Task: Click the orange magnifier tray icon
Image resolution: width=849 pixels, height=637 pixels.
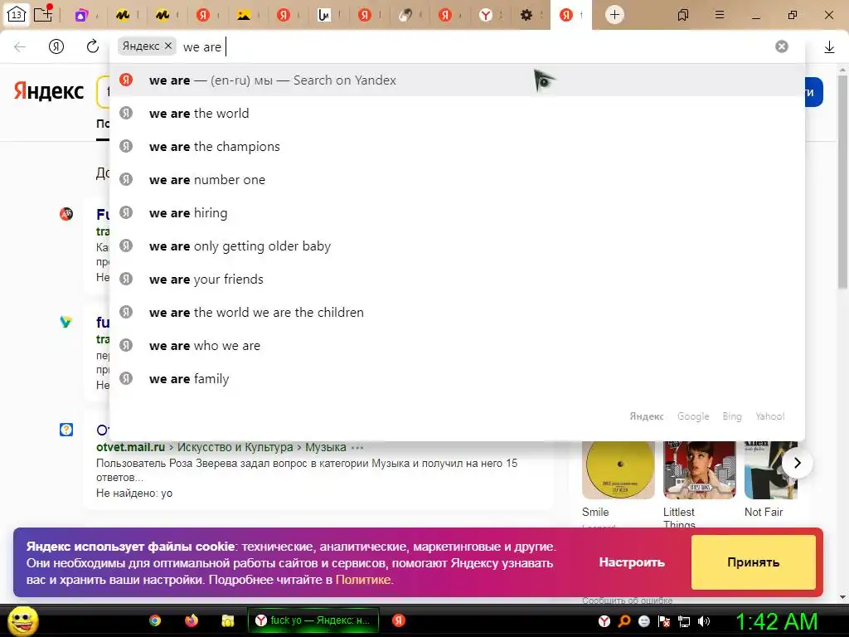Action: coord(624,621)
